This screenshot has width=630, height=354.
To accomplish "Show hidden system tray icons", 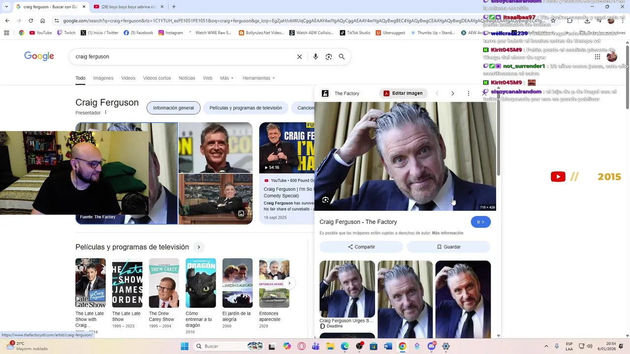I will click(546, 346).
